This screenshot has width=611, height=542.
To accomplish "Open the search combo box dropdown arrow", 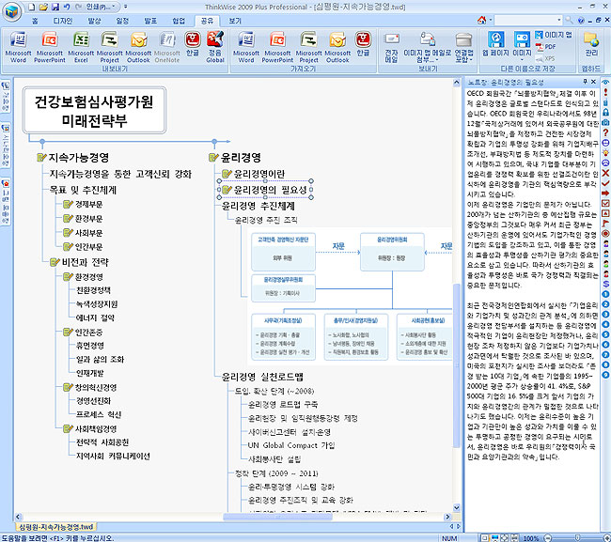I will click(x=559, y=20).
